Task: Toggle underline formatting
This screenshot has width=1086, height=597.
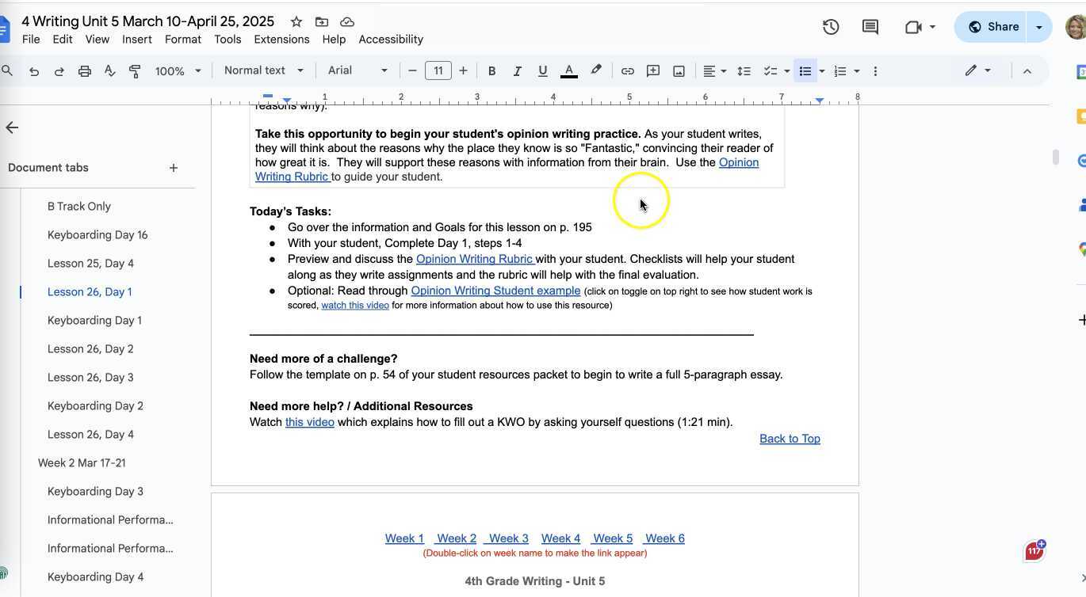Action: (542, 70)
